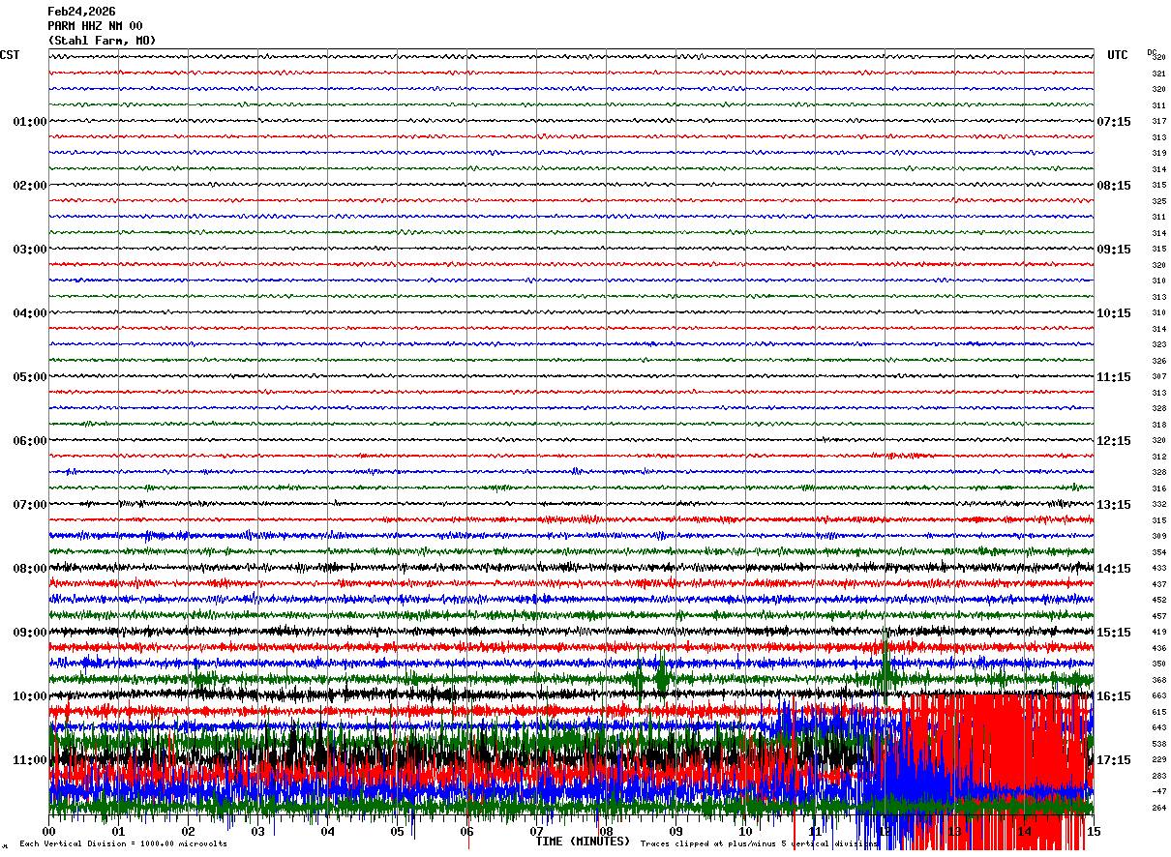Click minute '05' on the time axis

(397, 832)
